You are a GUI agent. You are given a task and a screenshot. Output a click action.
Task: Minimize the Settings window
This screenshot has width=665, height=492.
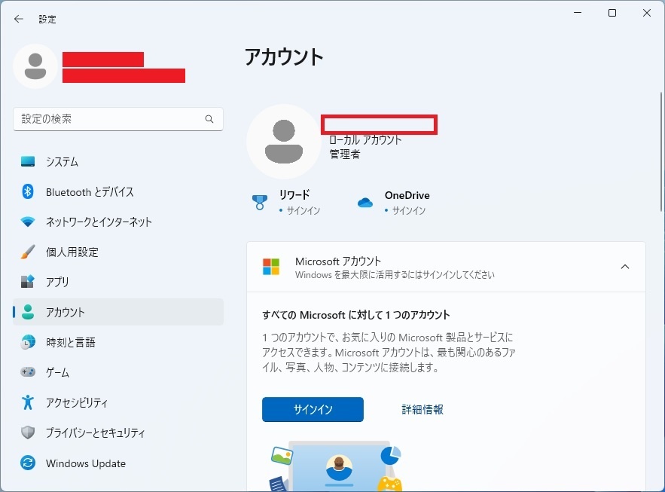[578, 13]
